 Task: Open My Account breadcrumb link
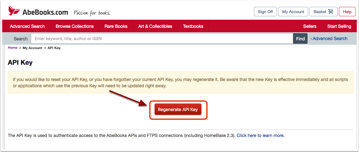(33, 48)
